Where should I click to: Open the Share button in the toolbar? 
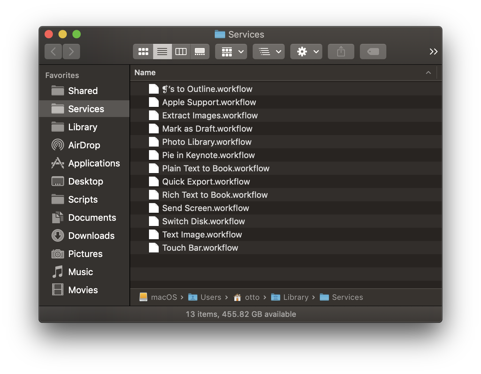tap(341, 51)
